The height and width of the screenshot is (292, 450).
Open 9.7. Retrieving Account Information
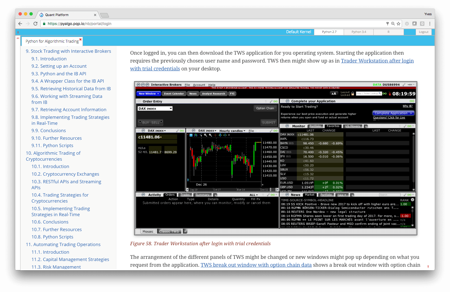tap(69, 110)
